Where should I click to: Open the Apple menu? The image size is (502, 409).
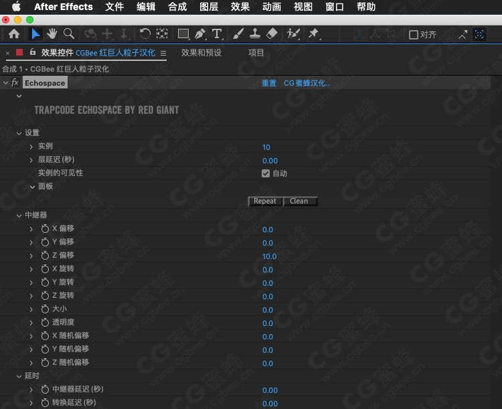pos(16,7)
